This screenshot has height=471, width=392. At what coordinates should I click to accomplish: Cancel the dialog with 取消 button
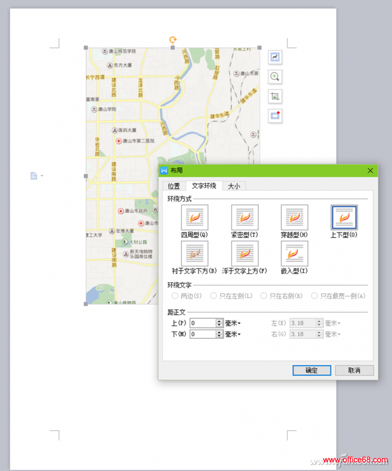pos(354,370)
